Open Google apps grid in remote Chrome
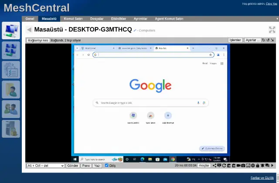The height and width of the screenshot is (183, 279). [x=222, y=64]
